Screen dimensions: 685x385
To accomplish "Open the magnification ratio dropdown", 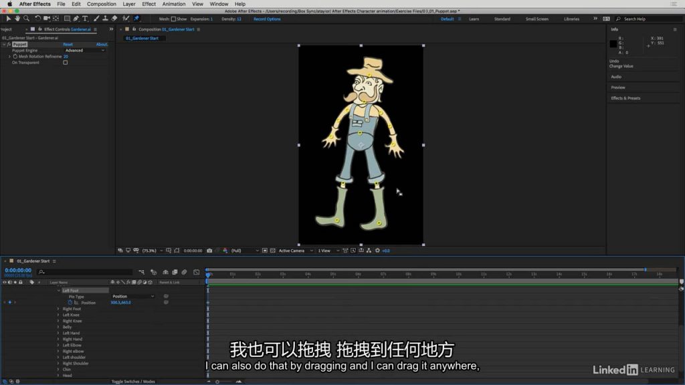I will pos(153,251).
